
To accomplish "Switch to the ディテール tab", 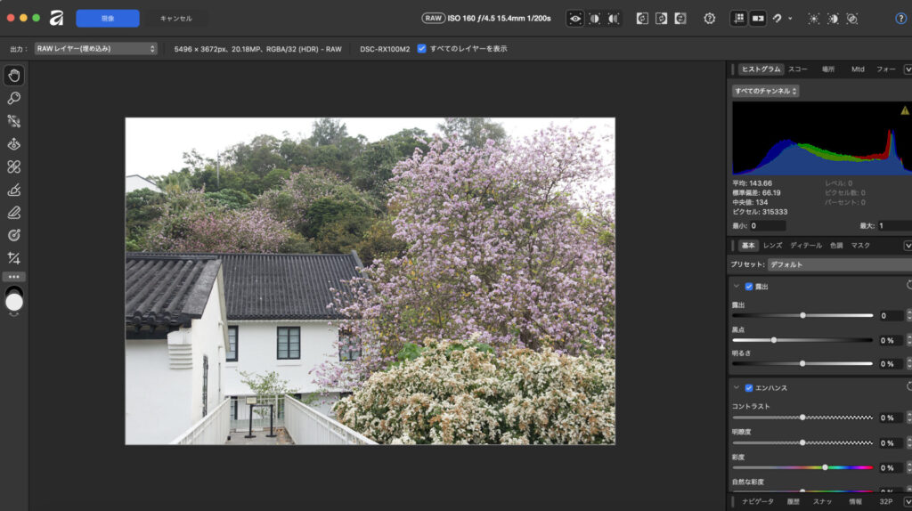I will pos(806,245).
